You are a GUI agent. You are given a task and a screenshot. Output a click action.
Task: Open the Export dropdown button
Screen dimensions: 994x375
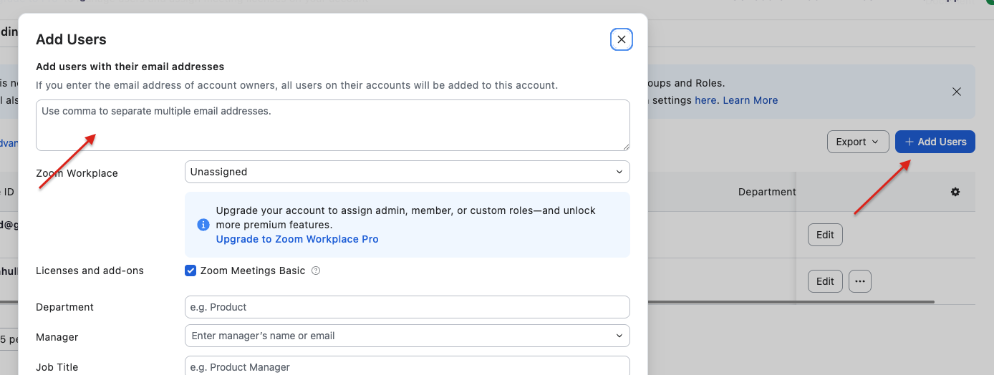pyautogui.click(x=858, y=142)
